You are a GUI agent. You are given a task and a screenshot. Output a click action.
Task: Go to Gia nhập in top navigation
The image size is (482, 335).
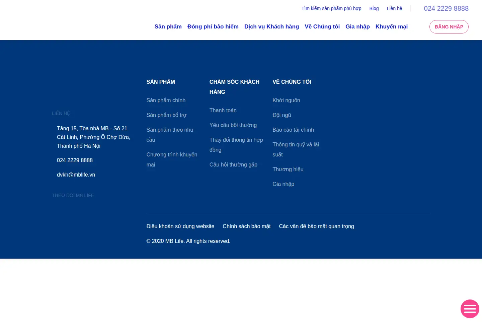tap(357, 26)
